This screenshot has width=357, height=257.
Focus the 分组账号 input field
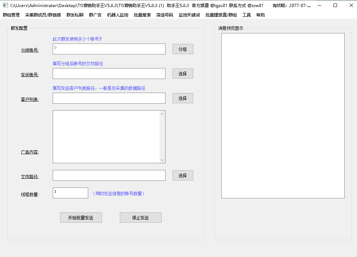[109, 49]
